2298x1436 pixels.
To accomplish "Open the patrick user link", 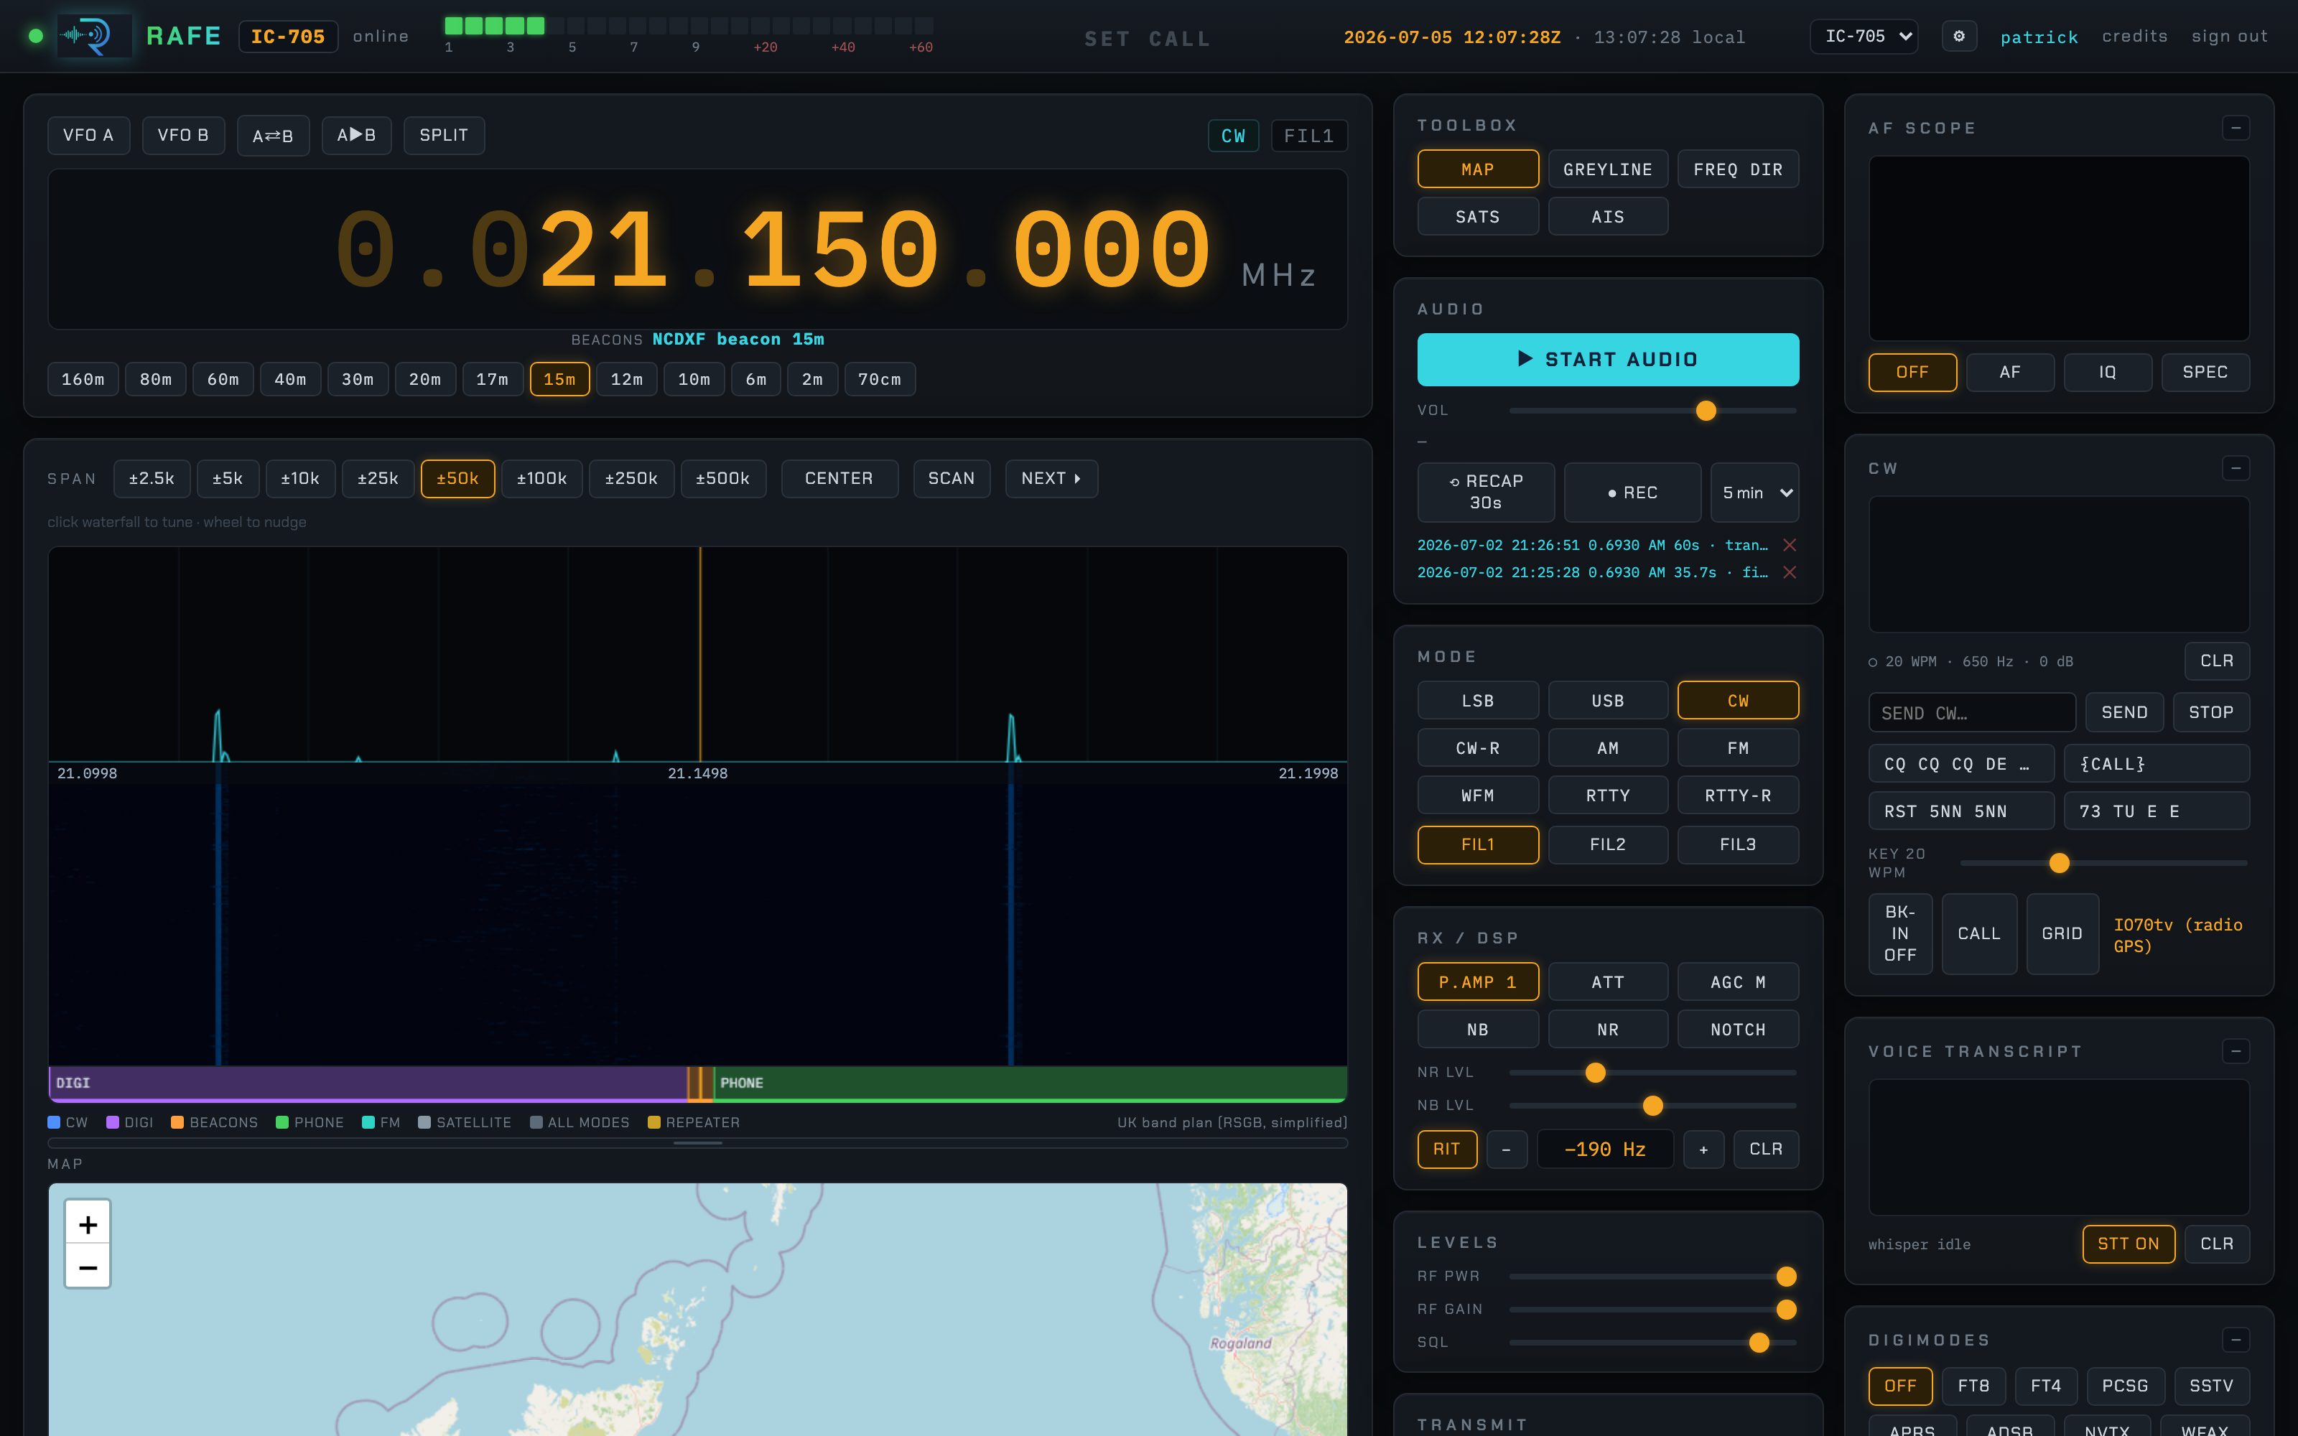I will [x=2039, y=37].
